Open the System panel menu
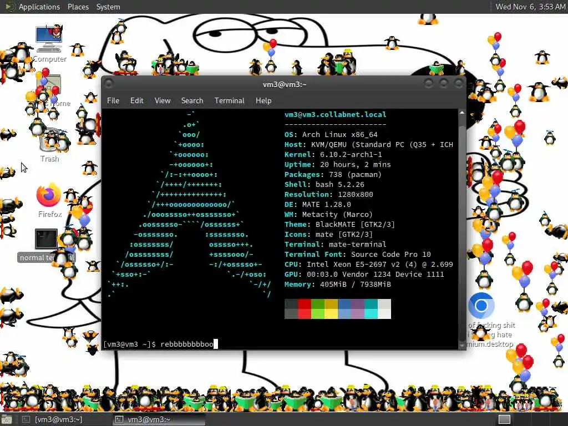This screenshot has width=568, height=426. 108,7
